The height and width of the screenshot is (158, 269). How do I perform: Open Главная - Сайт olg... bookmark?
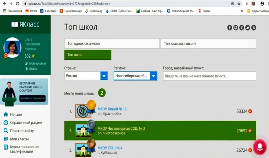[x=150, y=11]
